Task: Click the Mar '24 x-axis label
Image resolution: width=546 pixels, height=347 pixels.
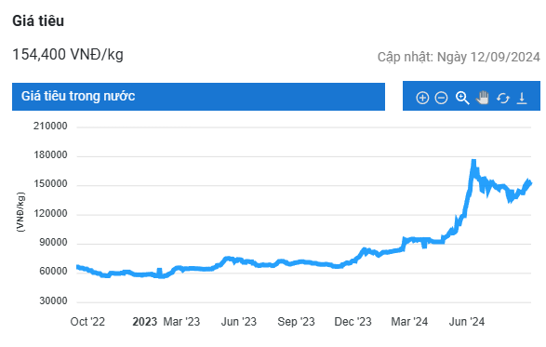Action: (409, 322)
